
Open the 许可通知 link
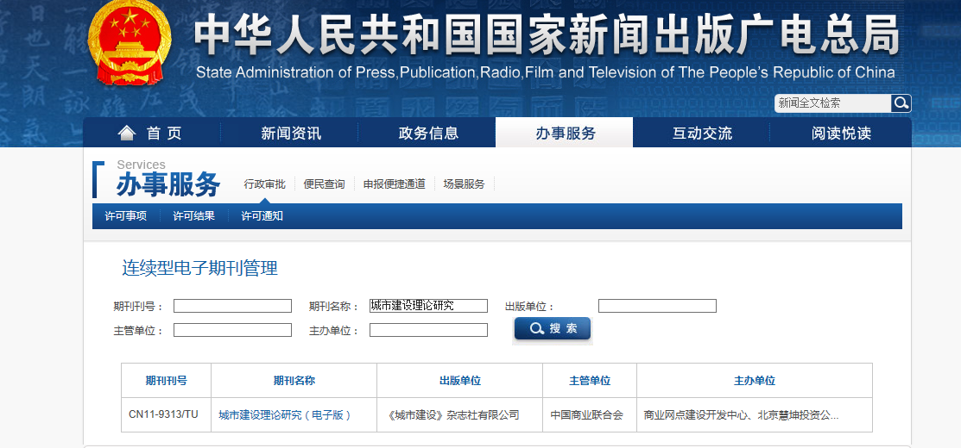tap(262, 215)
